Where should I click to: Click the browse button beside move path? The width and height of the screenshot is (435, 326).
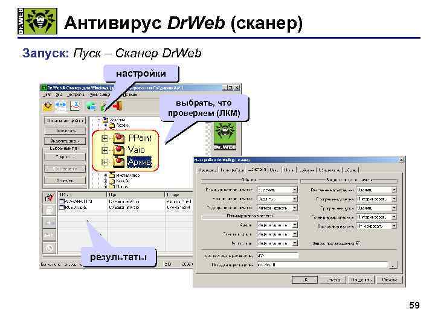pyautogui.click(x=393, y=265)
